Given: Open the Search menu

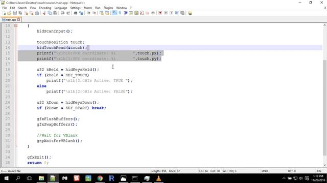Looking at the screenshot, I should [22, 8].
